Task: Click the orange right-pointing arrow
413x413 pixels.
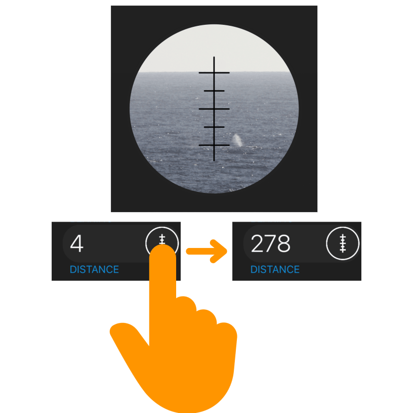Action: pos(206,251)
